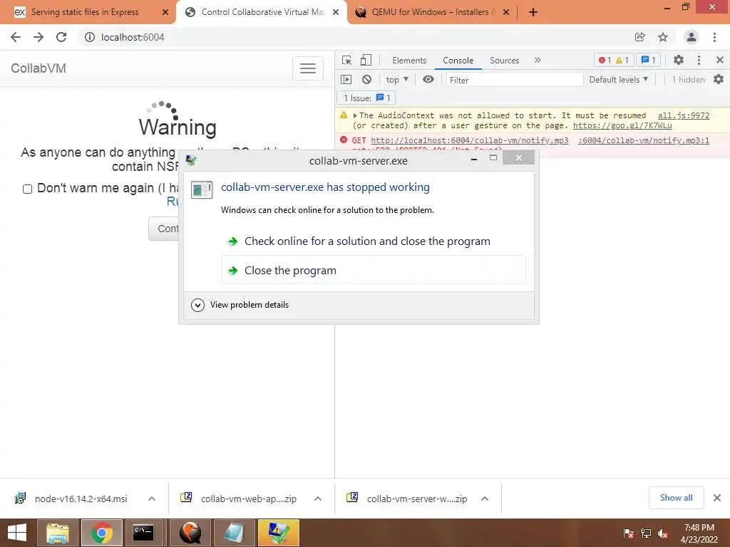This screenshot has width=730, height=547.
Task: Open console settings gear next to hidden count
Action: (x=719, y=80)
